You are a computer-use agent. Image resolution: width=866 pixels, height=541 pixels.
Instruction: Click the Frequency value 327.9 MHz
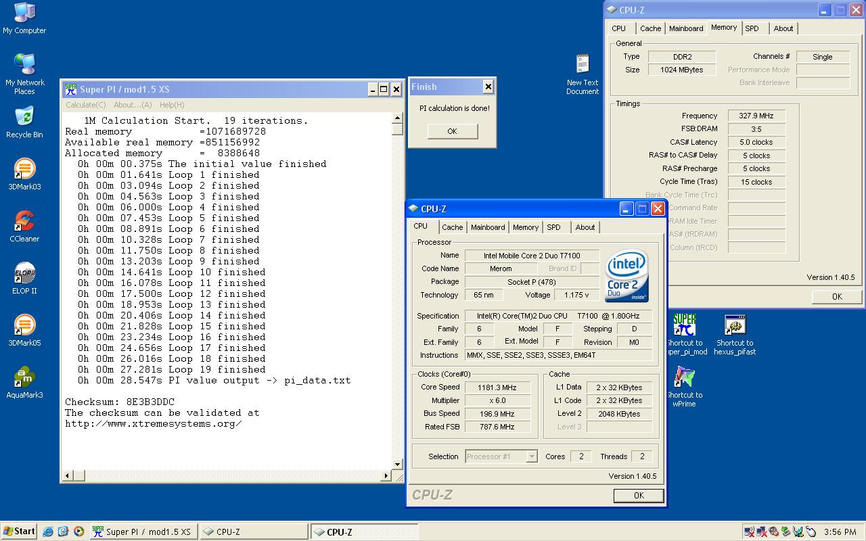(x=756, y=116)
